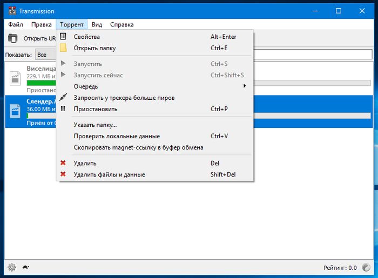
Task: Choose Проверить локальные данные from the menu
Action: click(x=117, y=136)
